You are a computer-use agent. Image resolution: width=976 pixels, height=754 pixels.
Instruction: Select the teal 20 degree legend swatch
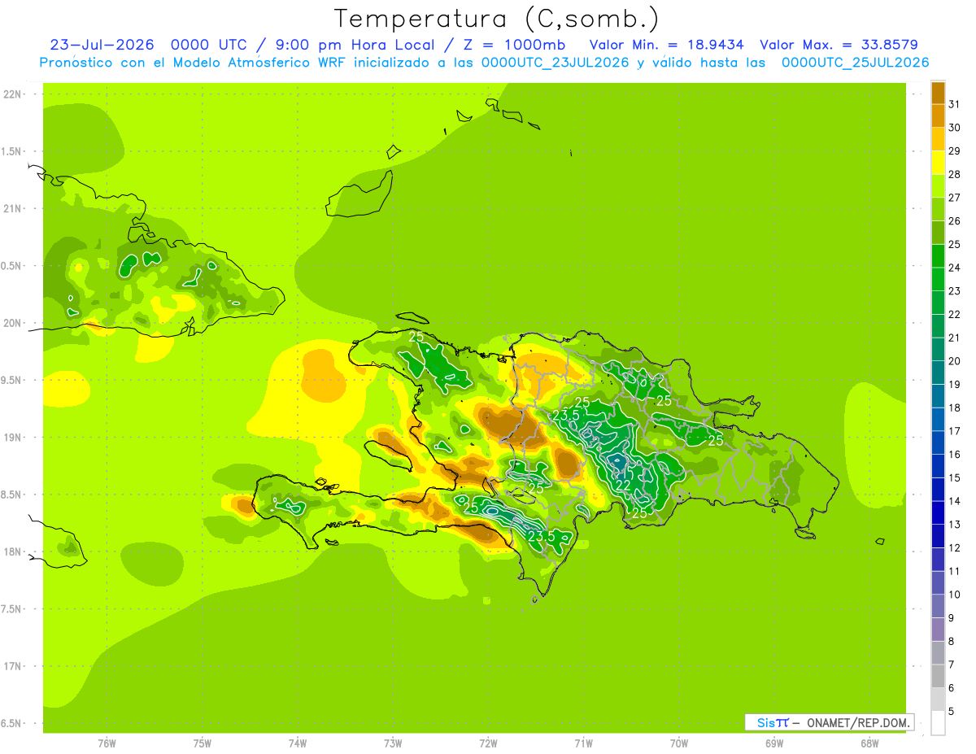point(938,349)
